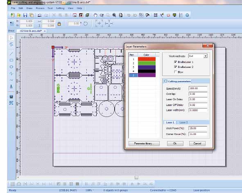The height and width of the screenshot is (193, 242).
Task: Select the Rectangle drawing tool
Action: point(11,60)
